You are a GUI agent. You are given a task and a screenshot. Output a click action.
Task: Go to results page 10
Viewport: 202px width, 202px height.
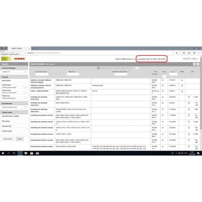tap(123, 68)
